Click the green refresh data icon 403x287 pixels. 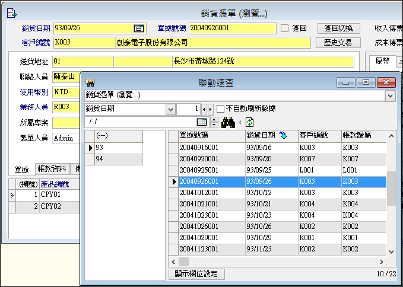(x=249, y=122)
